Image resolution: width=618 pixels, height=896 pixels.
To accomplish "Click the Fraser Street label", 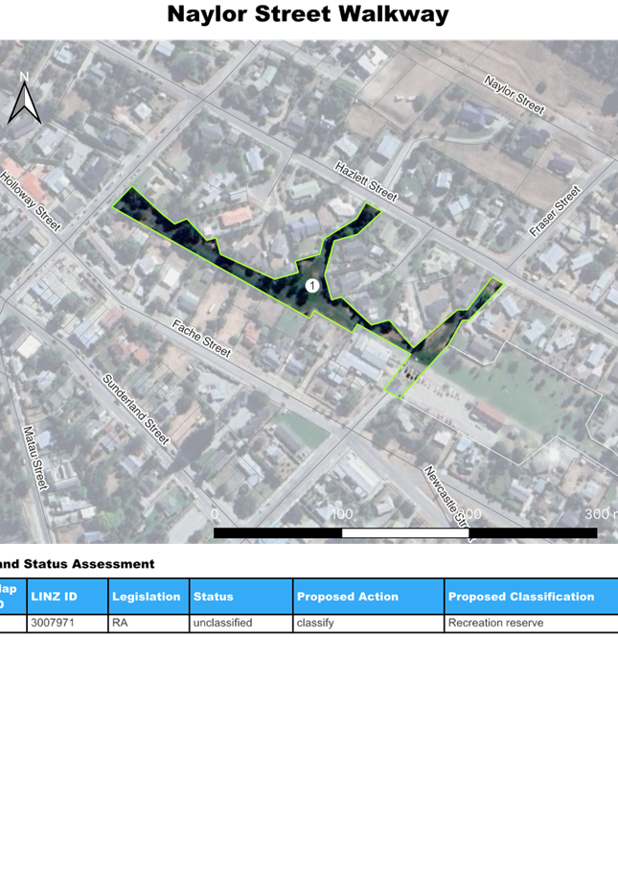I will pos(556,212).
